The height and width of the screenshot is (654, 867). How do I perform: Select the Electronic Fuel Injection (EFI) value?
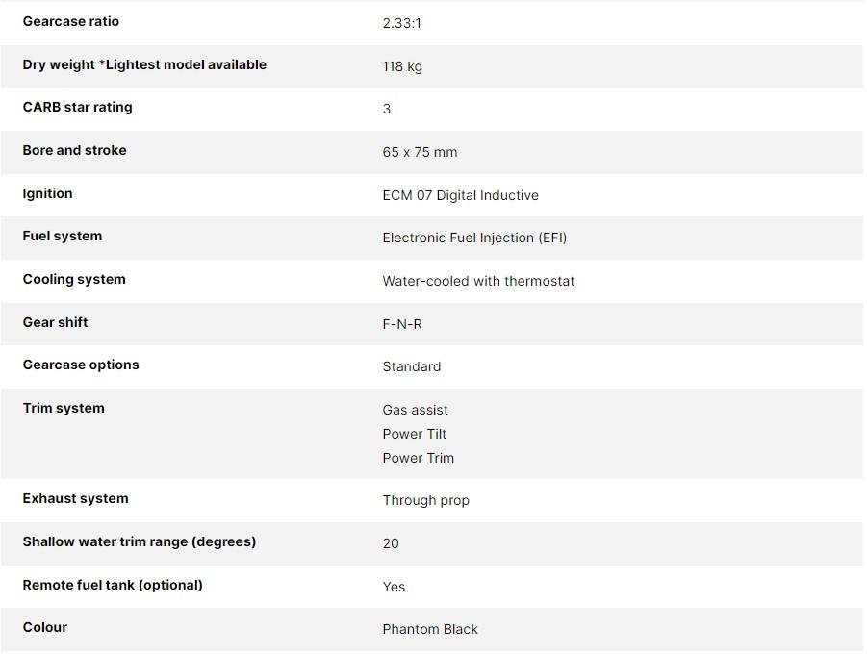[474, 238]
